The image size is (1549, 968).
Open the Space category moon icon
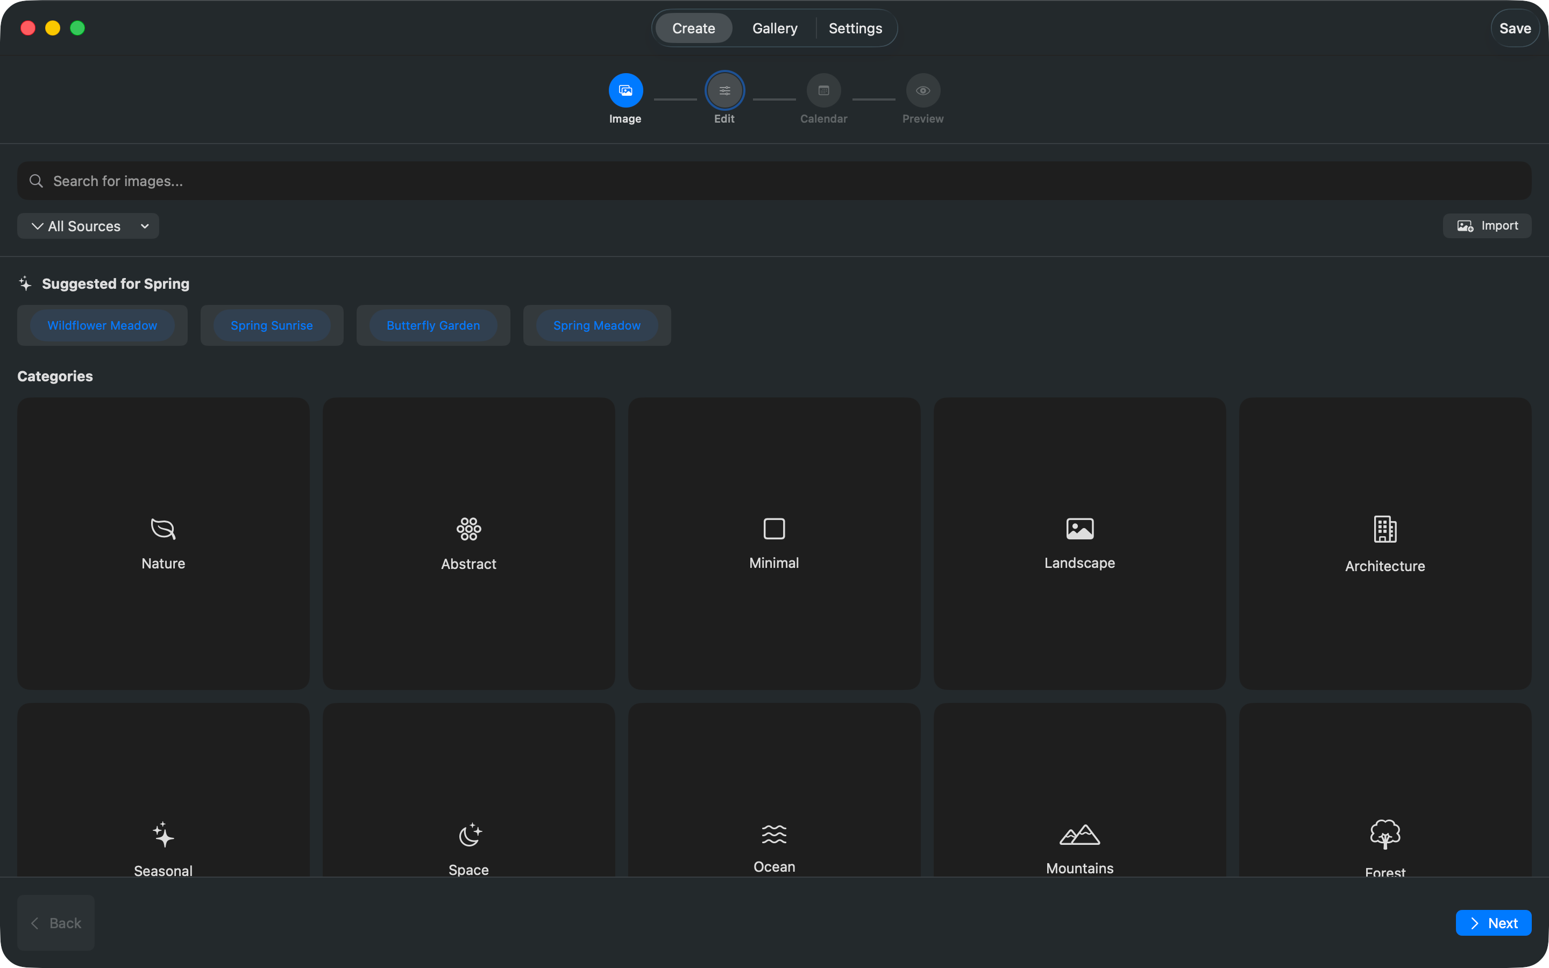click(470, 834)
